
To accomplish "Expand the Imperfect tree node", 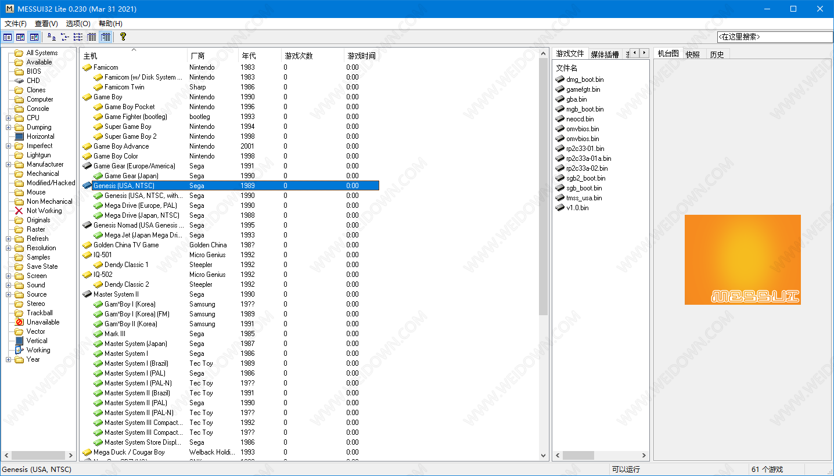I will [x=9, y=146].
